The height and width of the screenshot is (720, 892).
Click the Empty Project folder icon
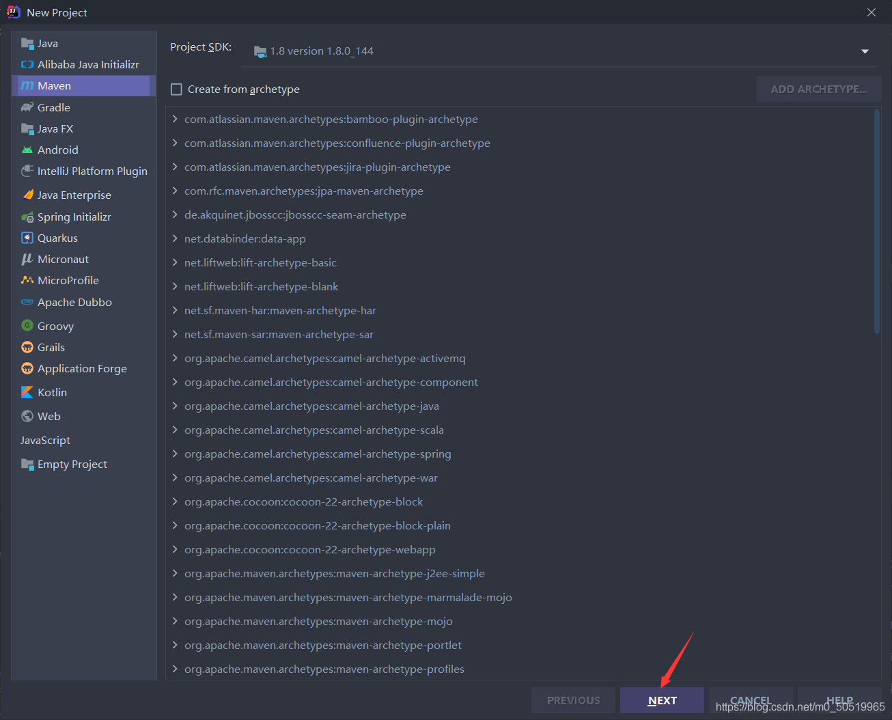27,465
